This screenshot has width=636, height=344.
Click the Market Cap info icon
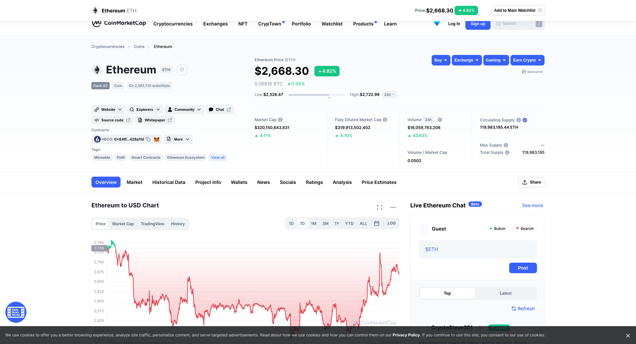280,120
